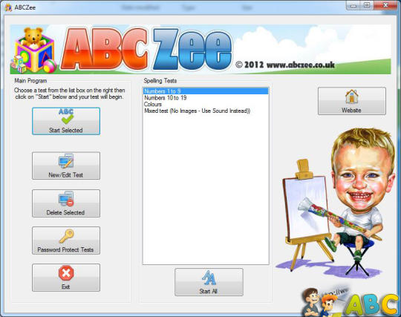
Task: Select 'Numbers 1 to 9' in the list
Action: 206,91
